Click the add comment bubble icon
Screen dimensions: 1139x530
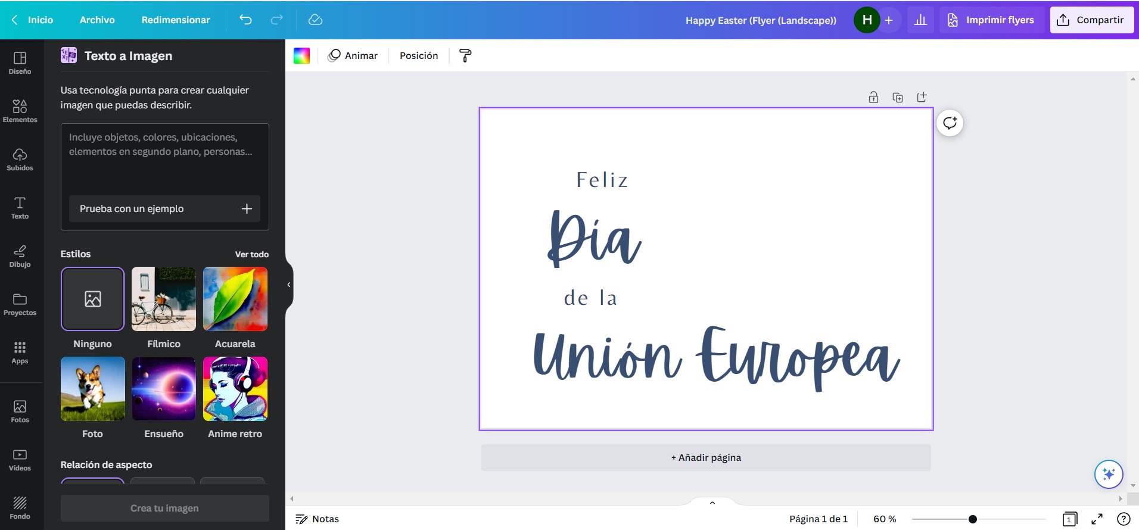pyautogui.click(x=950, y=123)
